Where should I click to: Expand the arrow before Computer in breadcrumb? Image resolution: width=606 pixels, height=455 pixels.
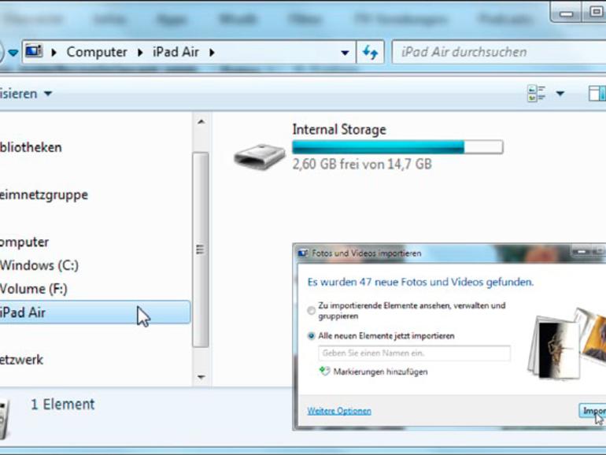(54, 52)
